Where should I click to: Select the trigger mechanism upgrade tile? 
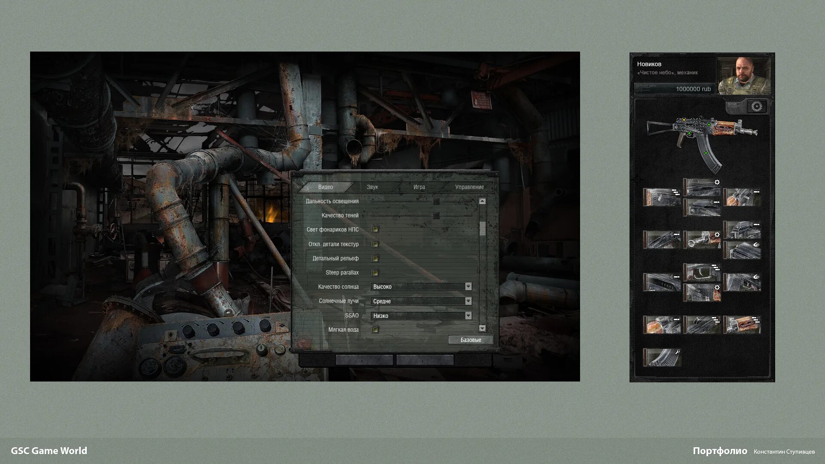point(702,272)
